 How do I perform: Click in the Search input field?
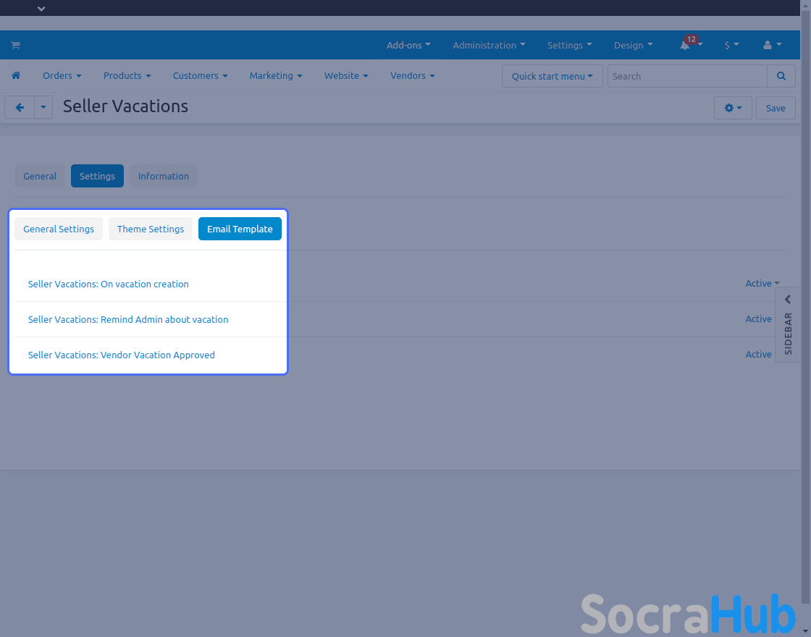point(686,76)
